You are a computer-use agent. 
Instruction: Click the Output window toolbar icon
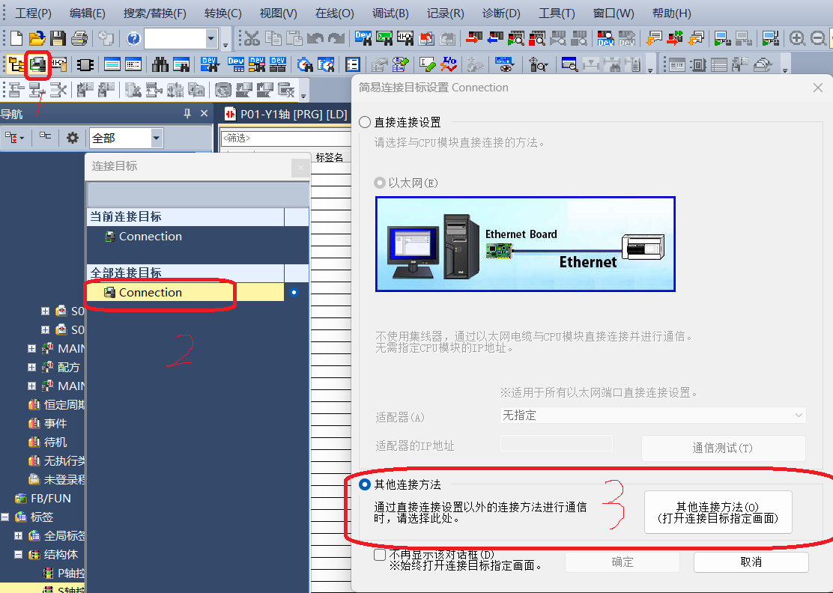112,65
